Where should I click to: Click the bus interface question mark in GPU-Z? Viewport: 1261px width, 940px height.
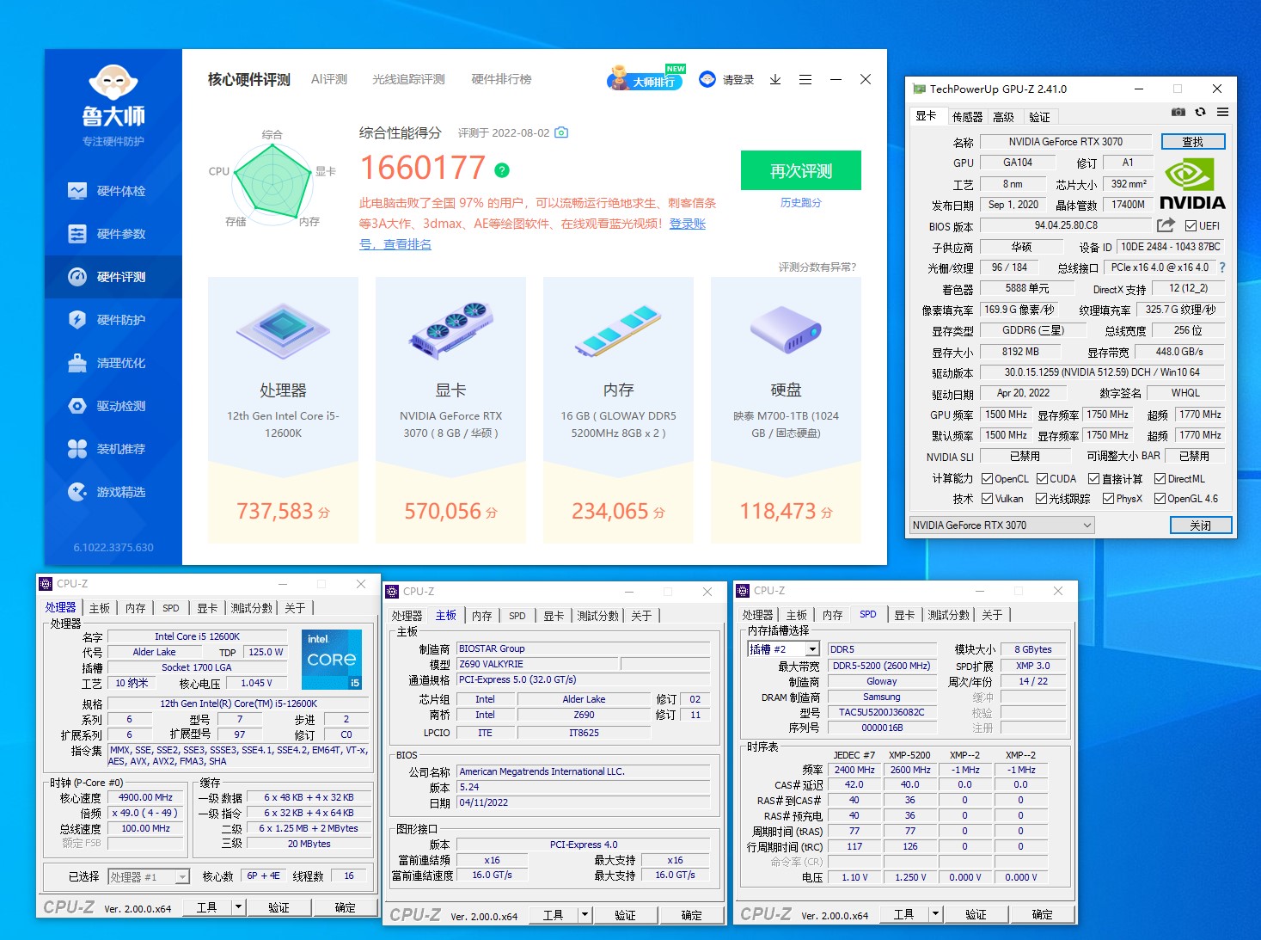point(1222,267)
